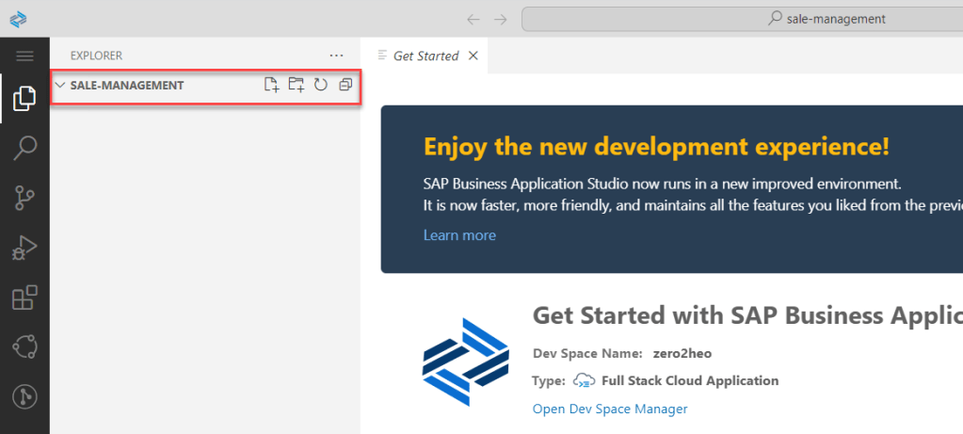
Task: Close the Get Started tab
Action: point(473,56)
